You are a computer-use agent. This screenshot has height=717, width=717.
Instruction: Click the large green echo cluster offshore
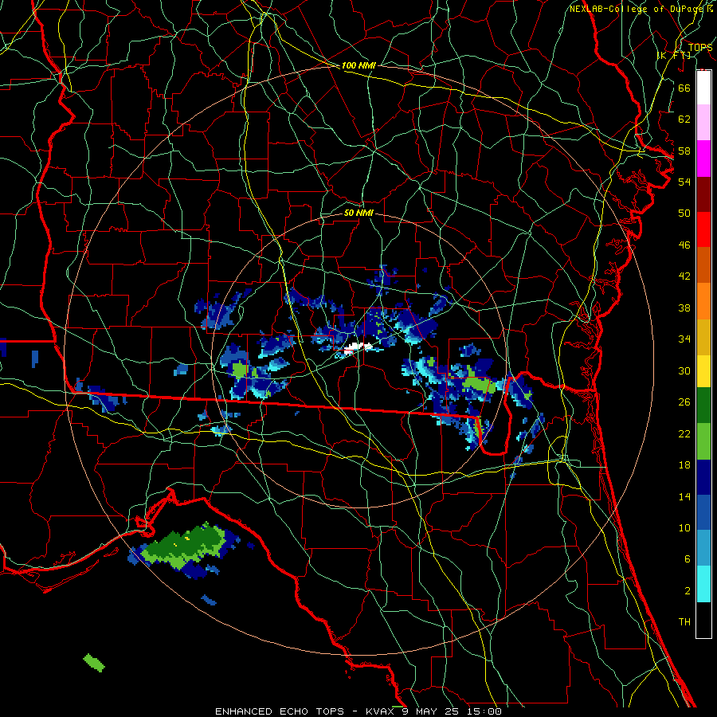tap(185, 547)
